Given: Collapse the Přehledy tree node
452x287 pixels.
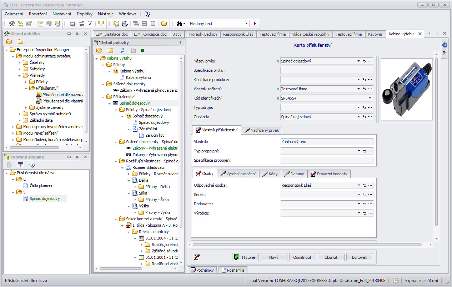Looking at the screenshot, I should coord(20,75).
